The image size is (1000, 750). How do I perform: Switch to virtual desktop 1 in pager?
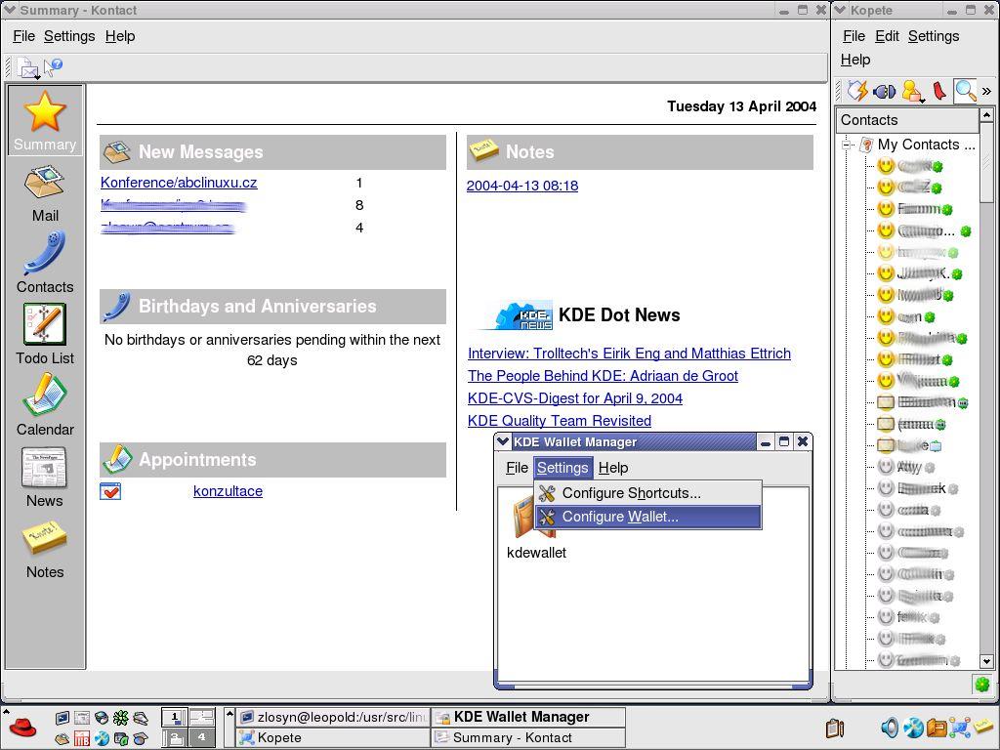(x=174, y=718)
